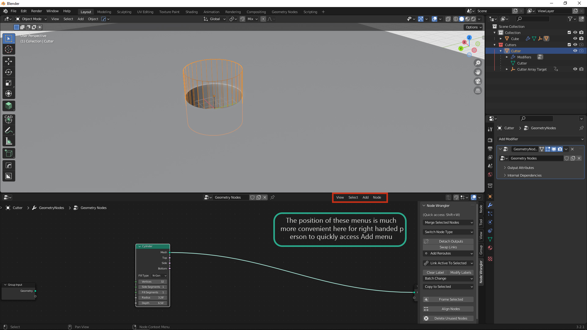Viewport: 587px width, 330px height.
Task: Toggle the camera view icon
Action: click(x=478, y=81)
